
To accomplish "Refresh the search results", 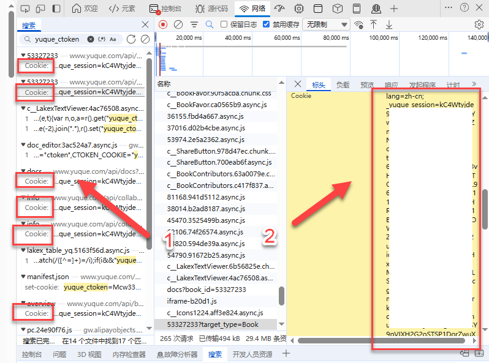I will tap(131, 39).
